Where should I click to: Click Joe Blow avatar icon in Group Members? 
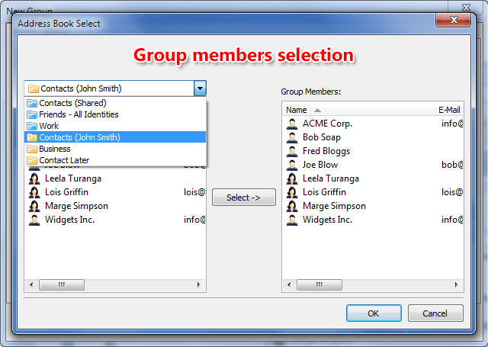tap(292, 165)
